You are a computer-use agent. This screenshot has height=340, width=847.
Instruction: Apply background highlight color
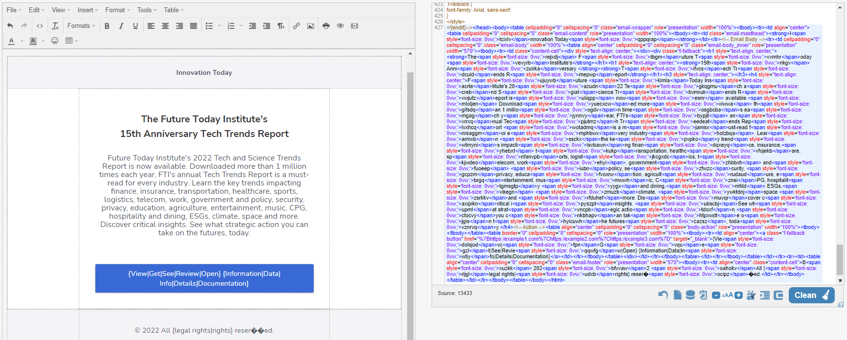click(33, 41)
